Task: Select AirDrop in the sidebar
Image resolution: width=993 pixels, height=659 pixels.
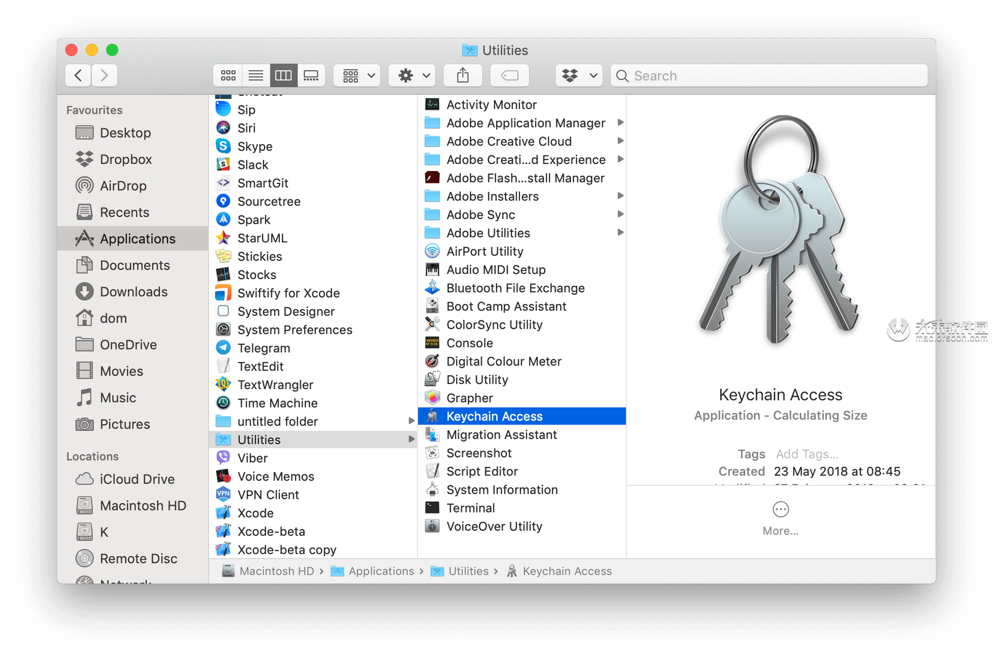Action: [x=123, y=186]
